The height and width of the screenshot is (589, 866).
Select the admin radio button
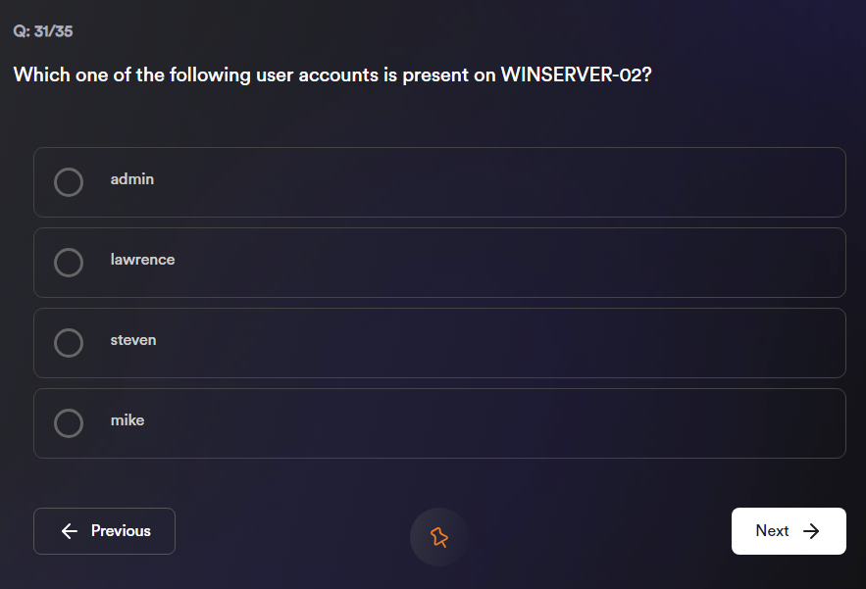tap(69, 182)
